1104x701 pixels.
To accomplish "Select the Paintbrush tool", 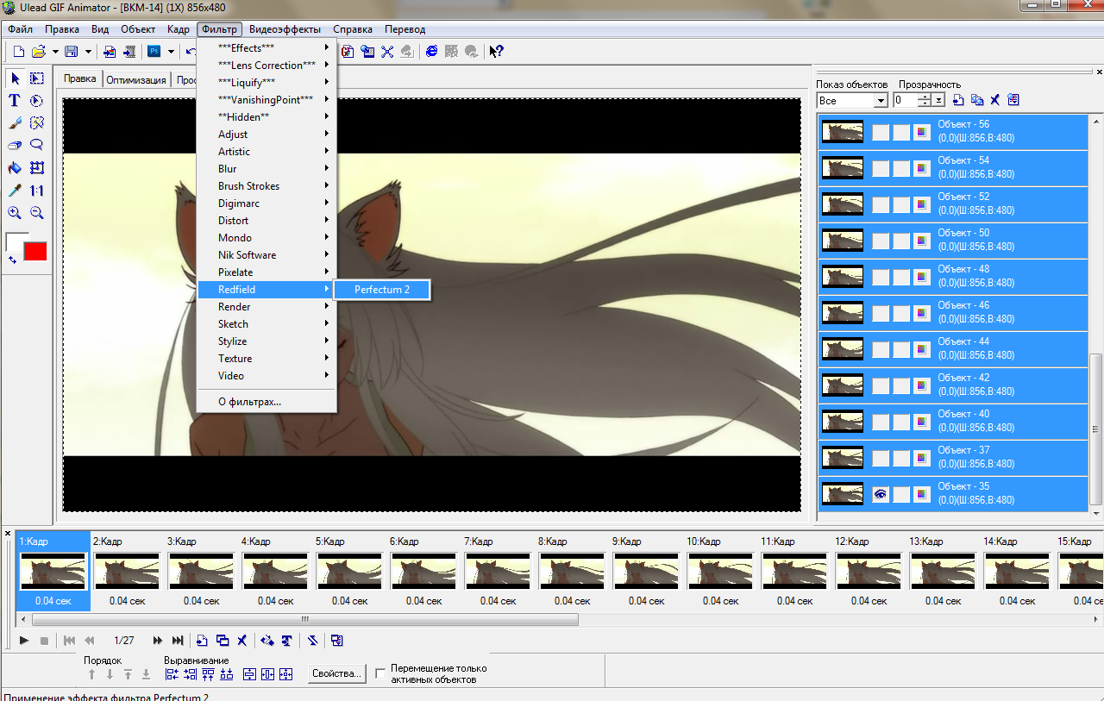I will pyautogui.click(x=15, y=123).
